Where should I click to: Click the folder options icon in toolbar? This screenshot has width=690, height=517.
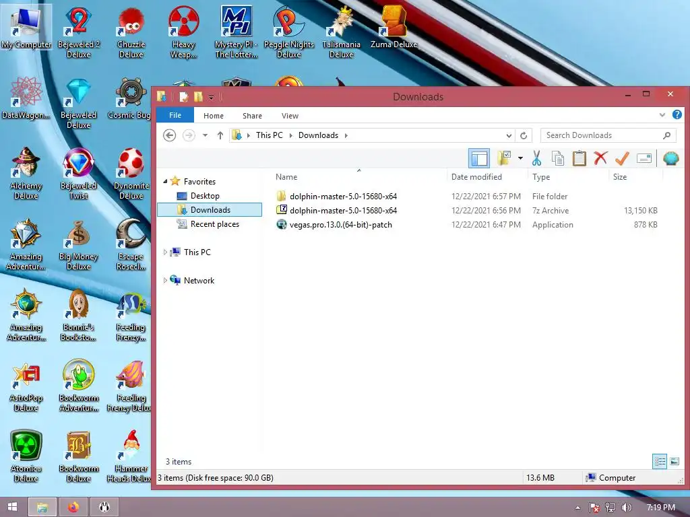504,158
